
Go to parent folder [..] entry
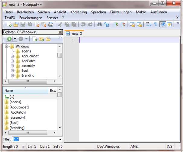pyautogui.click(x=12, y=97)
